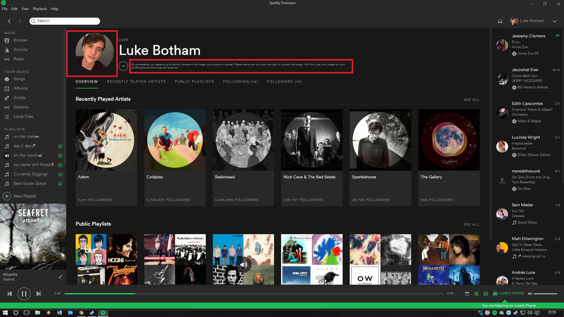The width and height of the screenshot is (564, 317).
Task: Open Jessamy Clemens in friend activity
Action: [528, 36]
